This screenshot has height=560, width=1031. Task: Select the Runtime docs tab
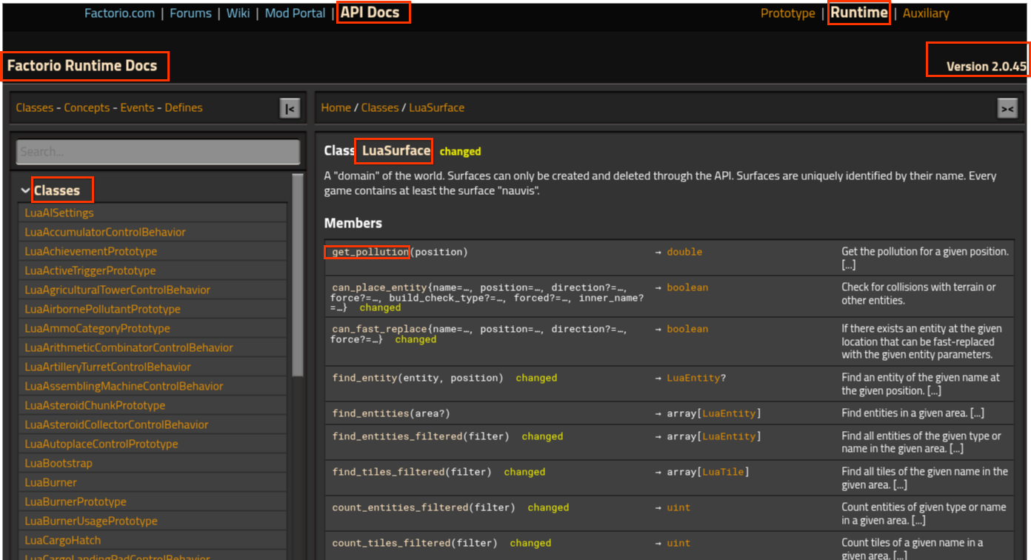[x=859, y=13]
